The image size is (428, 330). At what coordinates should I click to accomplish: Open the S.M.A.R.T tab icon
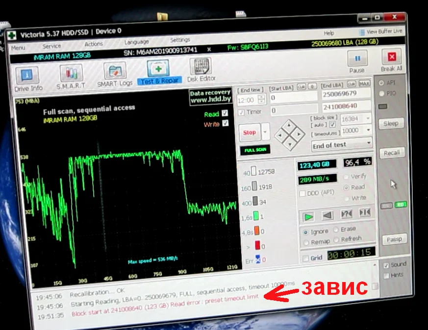click(x=71, y=76)
